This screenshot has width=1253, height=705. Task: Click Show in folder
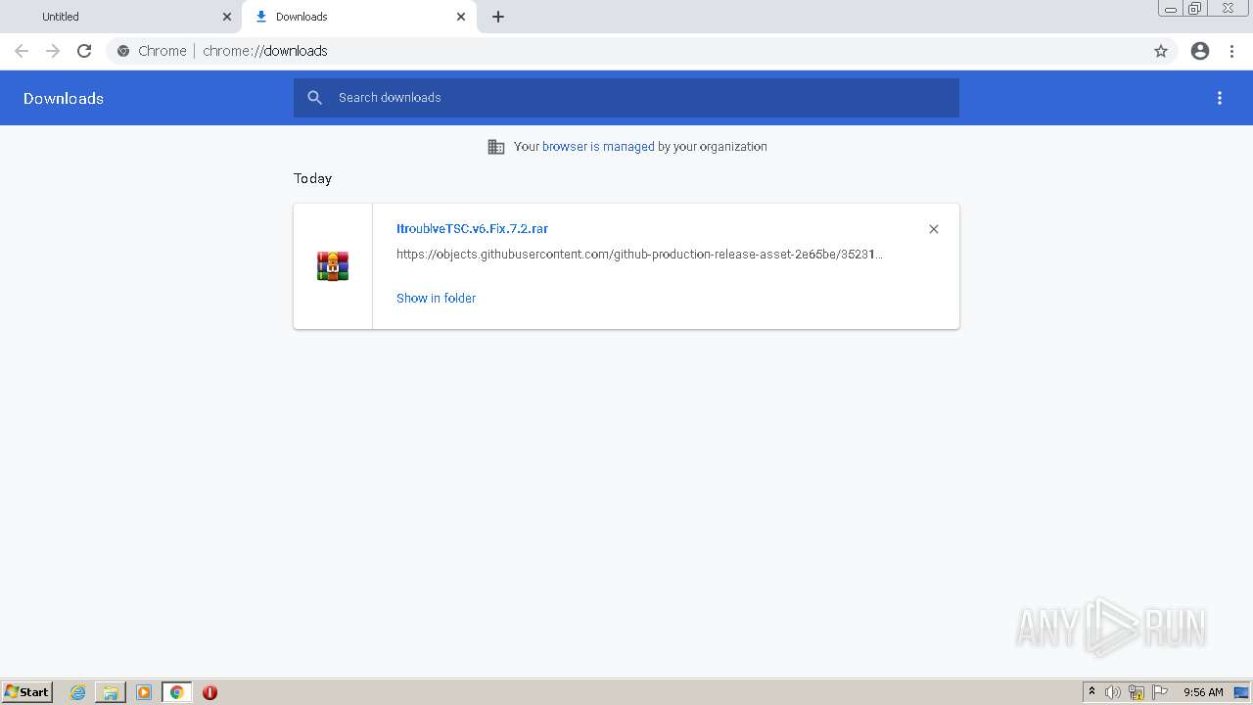[436, 299]
